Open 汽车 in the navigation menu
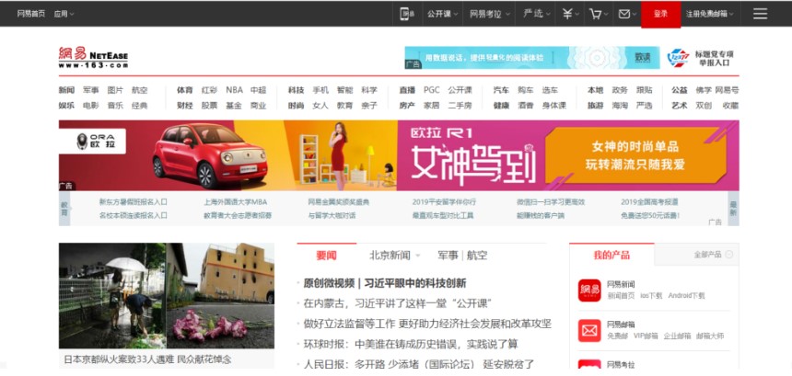The width and height of the screenshot is (792, 376). [x=501, y=90]
